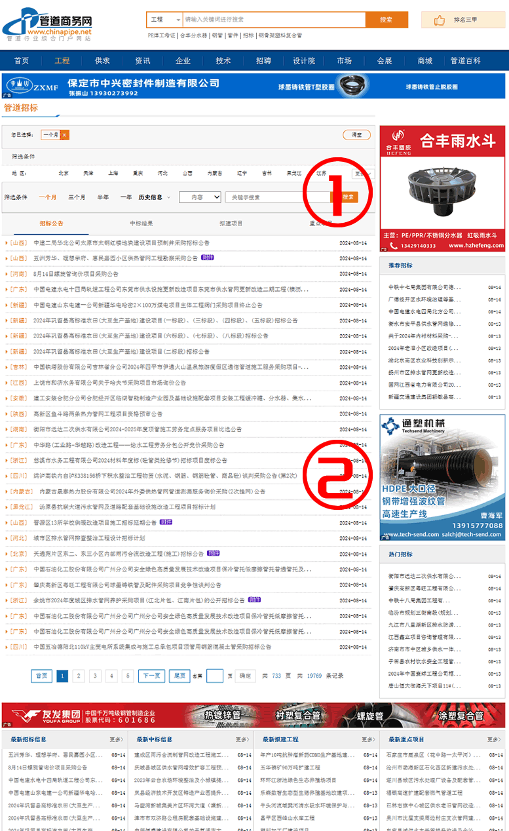Go to the 下一页 next page

tap(151, 676)
